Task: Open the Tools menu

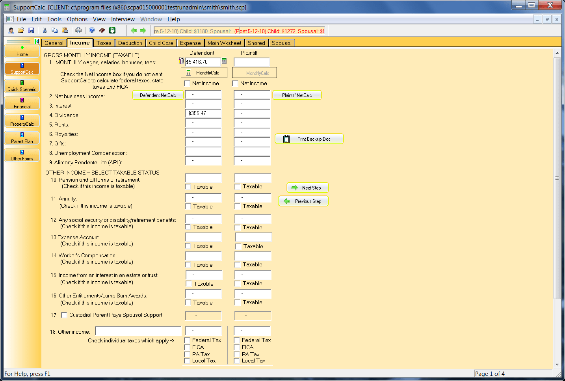Action: point(54,19)
